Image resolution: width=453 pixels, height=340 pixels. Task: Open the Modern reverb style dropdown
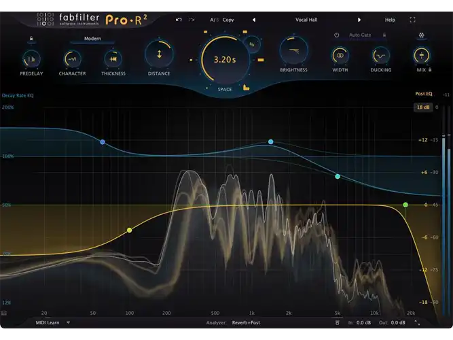(x=92, y=39)
